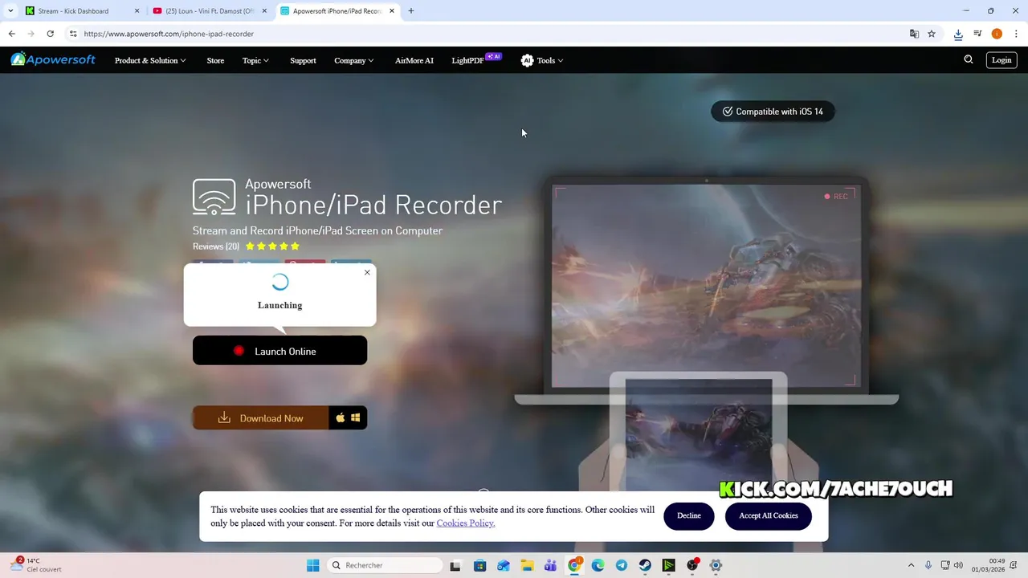Open Chrome downloads icon

click(958, 34)
